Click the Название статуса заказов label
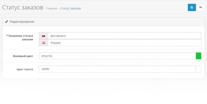The image size is (207, 104). tap(21, 38)
